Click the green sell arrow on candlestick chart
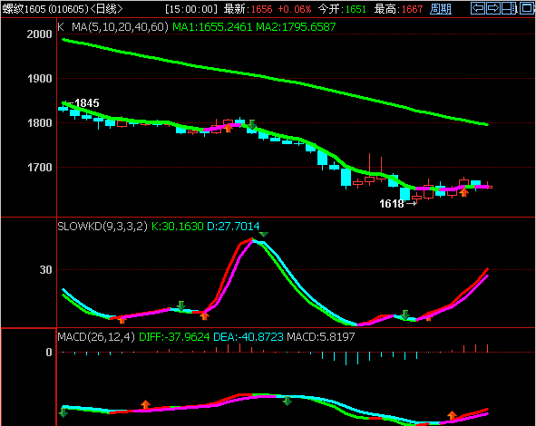Viewport: 536px width, 426px height. 252,124
